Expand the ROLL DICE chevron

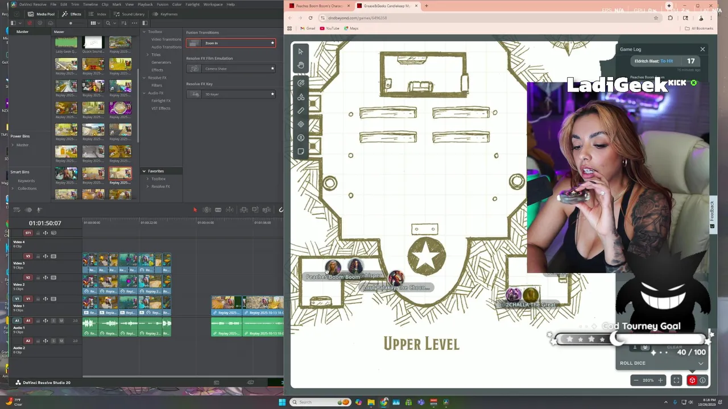click(701, 364)
